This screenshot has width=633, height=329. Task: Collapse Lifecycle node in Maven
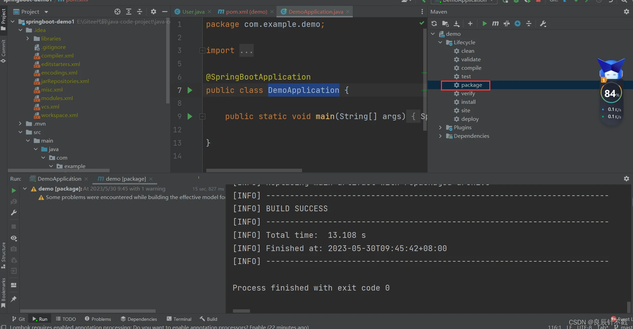click(440, 42)
